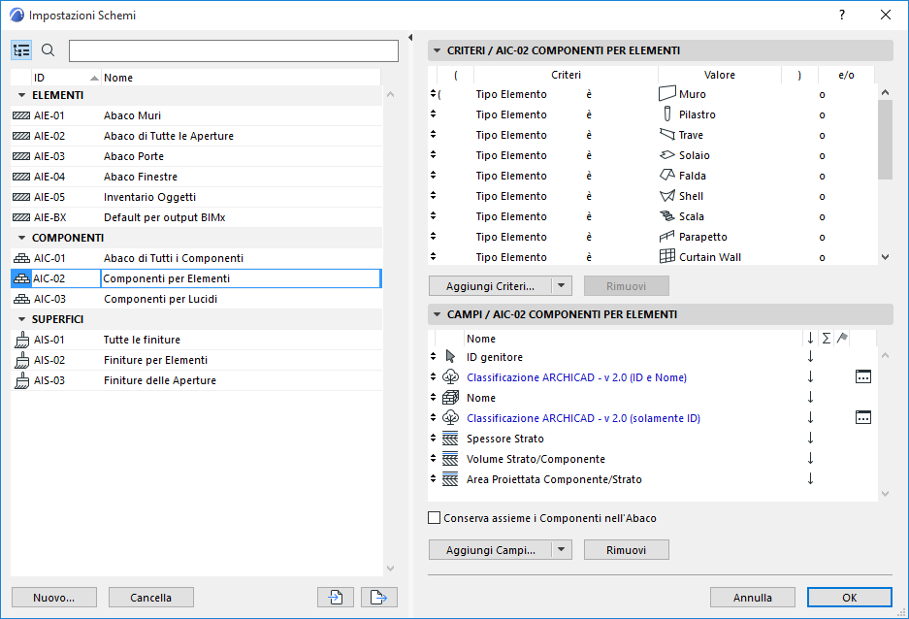Image resolution: width=909 pixels, height=619 pixels.
Task: Select Abaco di Tutte le Aperture scheme
Action: coord(197,136)
